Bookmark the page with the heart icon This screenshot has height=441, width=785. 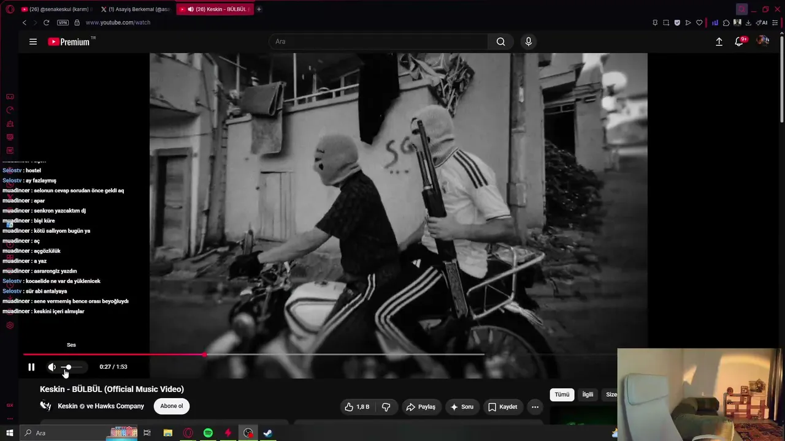[x=699, y=23]
